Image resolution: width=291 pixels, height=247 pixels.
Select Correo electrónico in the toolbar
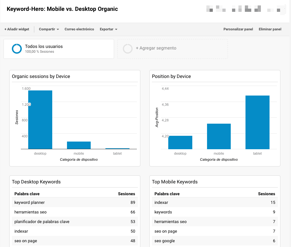tap(79, 29)
